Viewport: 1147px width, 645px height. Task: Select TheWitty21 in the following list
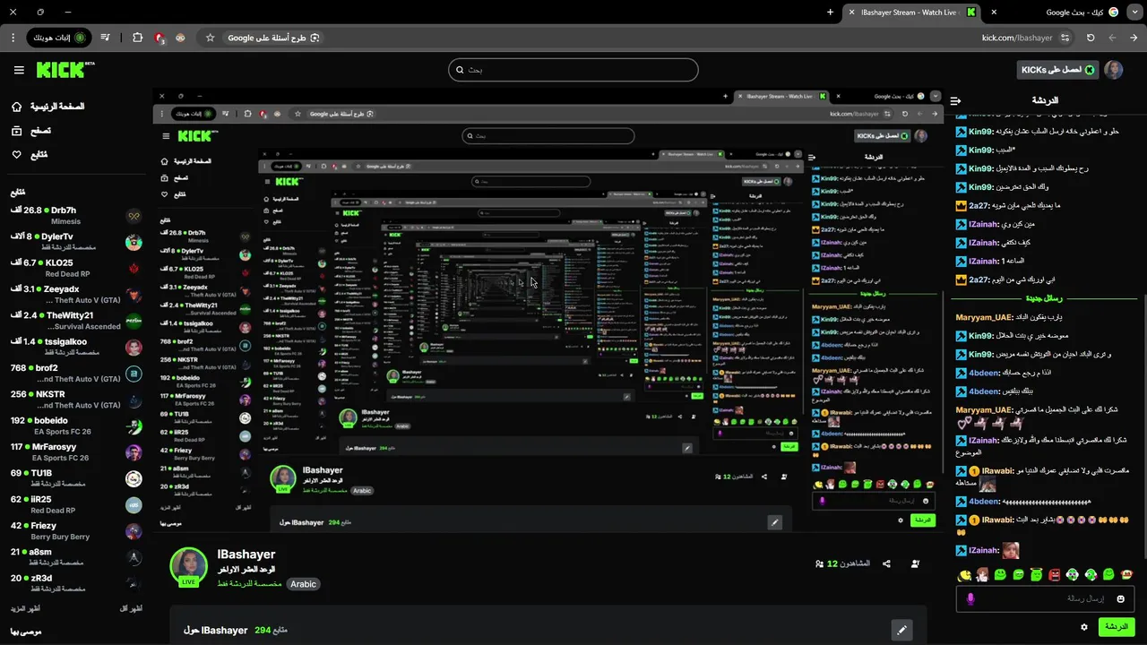(76, 321)
